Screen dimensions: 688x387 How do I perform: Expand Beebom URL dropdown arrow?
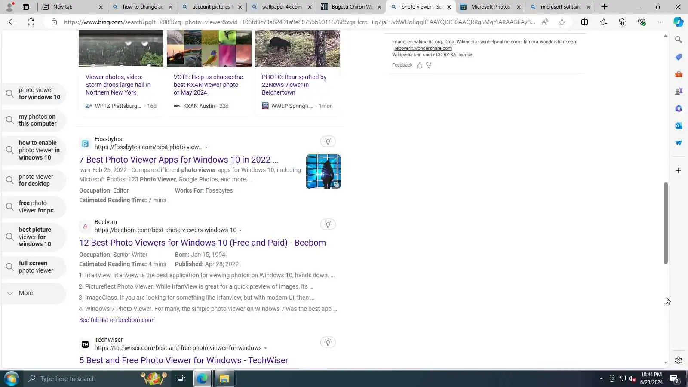(240, 230)
